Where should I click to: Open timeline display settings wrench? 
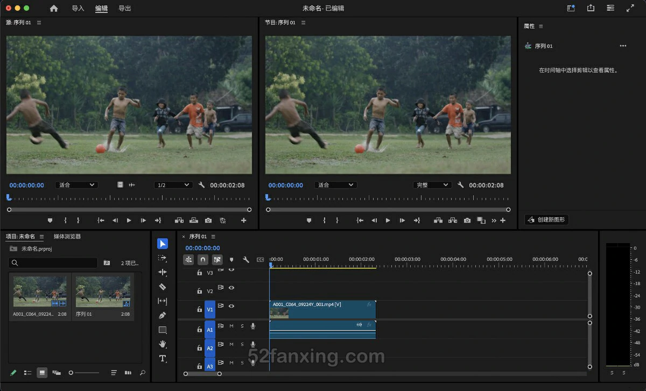coord(246,260)
